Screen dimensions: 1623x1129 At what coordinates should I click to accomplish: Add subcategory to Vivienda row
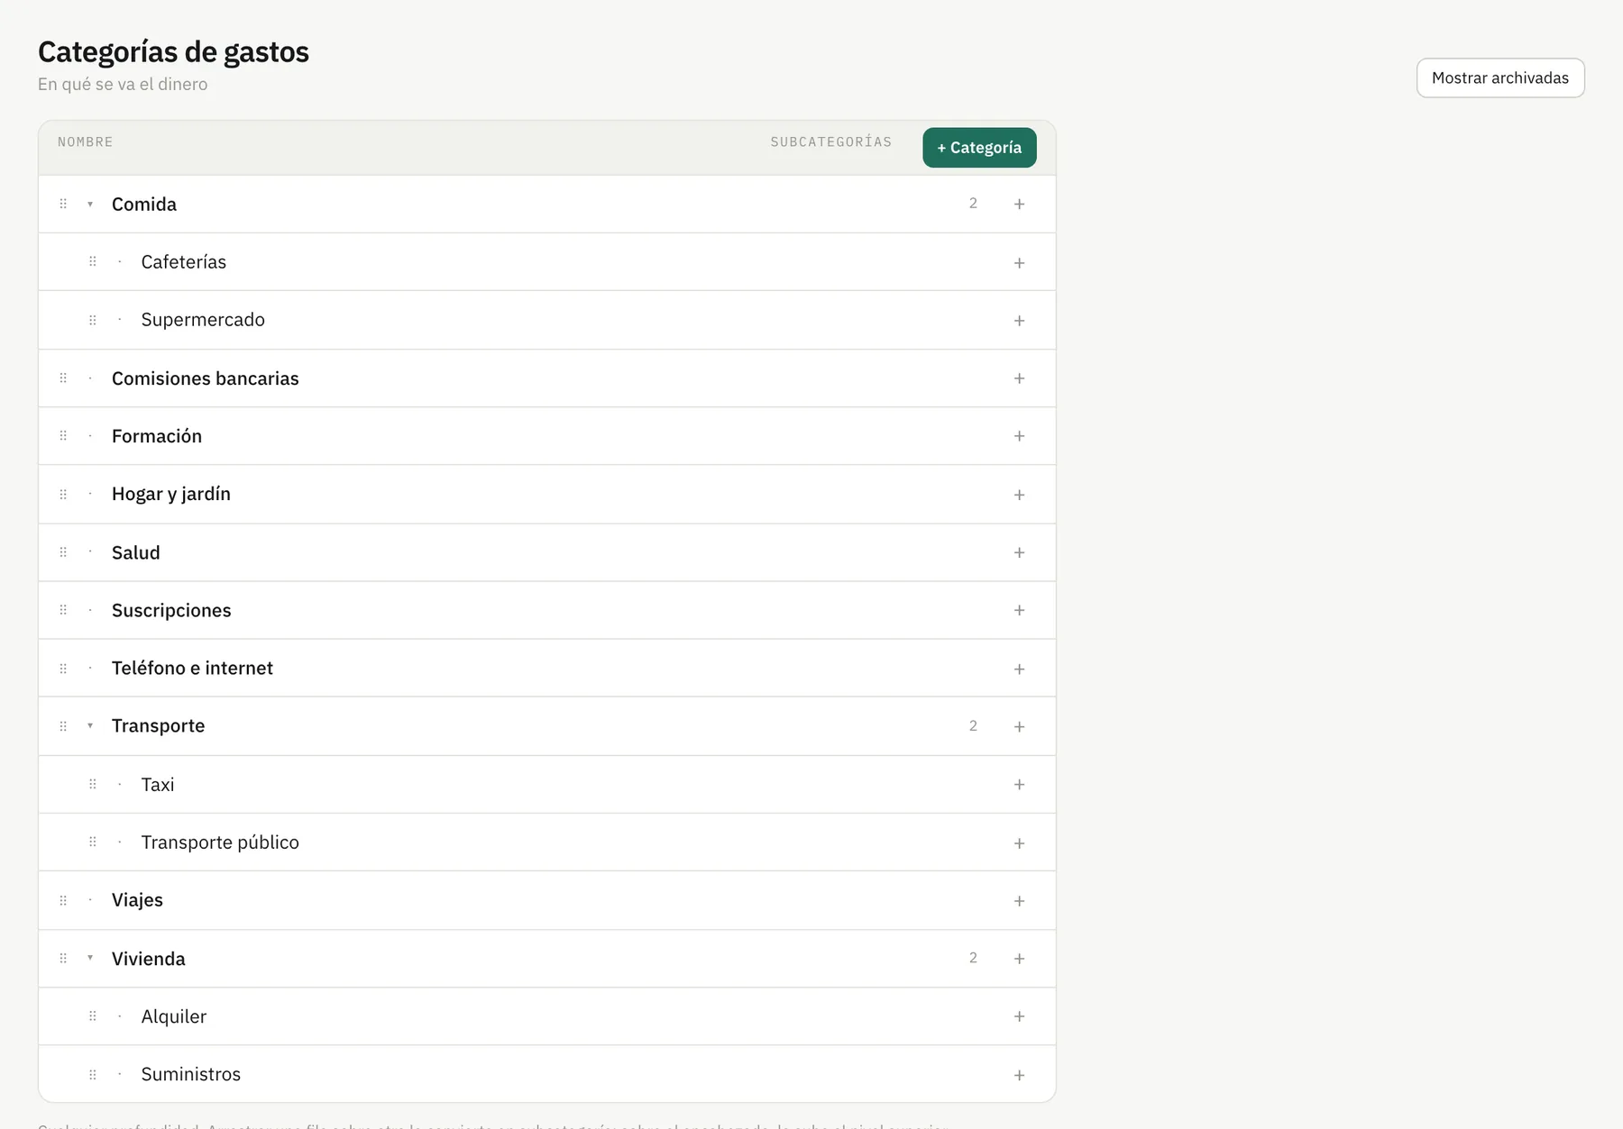point(1019,959)
